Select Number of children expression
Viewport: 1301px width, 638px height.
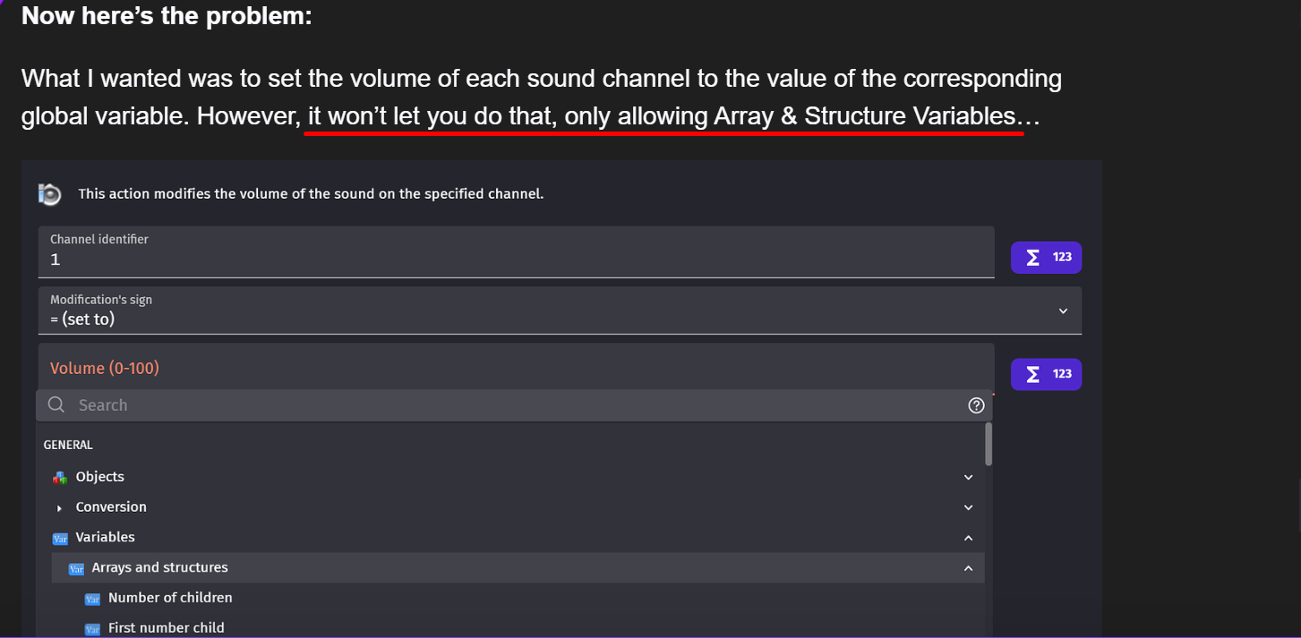(x=170, y=598)
